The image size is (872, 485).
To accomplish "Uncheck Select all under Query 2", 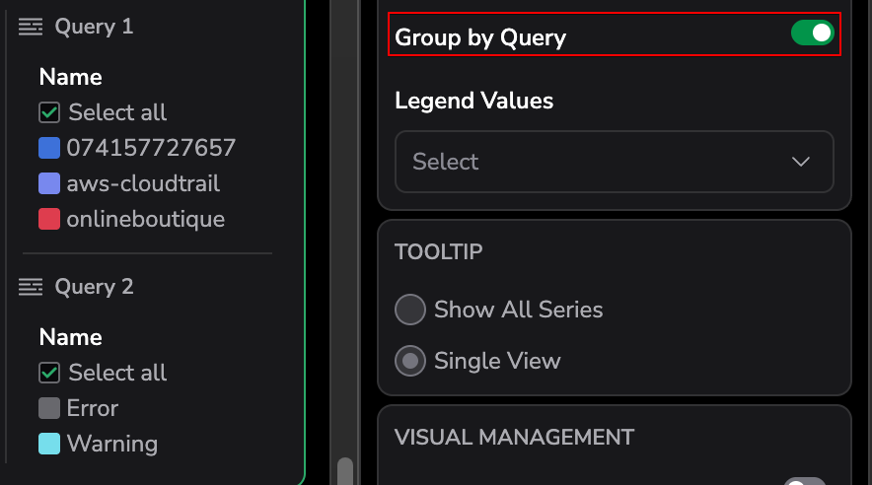I will [49, 373].
